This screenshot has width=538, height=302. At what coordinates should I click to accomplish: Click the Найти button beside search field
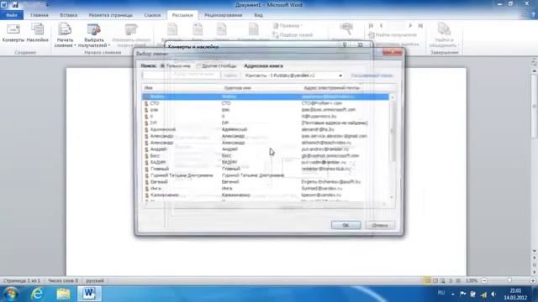pyautogui.click(x=230, y=75)
